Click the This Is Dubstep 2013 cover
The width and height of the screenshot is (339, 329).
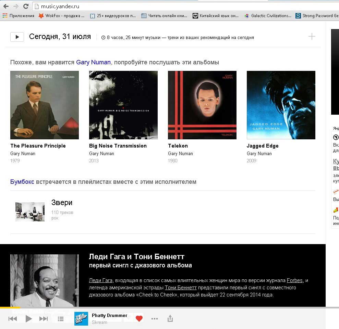81,319
